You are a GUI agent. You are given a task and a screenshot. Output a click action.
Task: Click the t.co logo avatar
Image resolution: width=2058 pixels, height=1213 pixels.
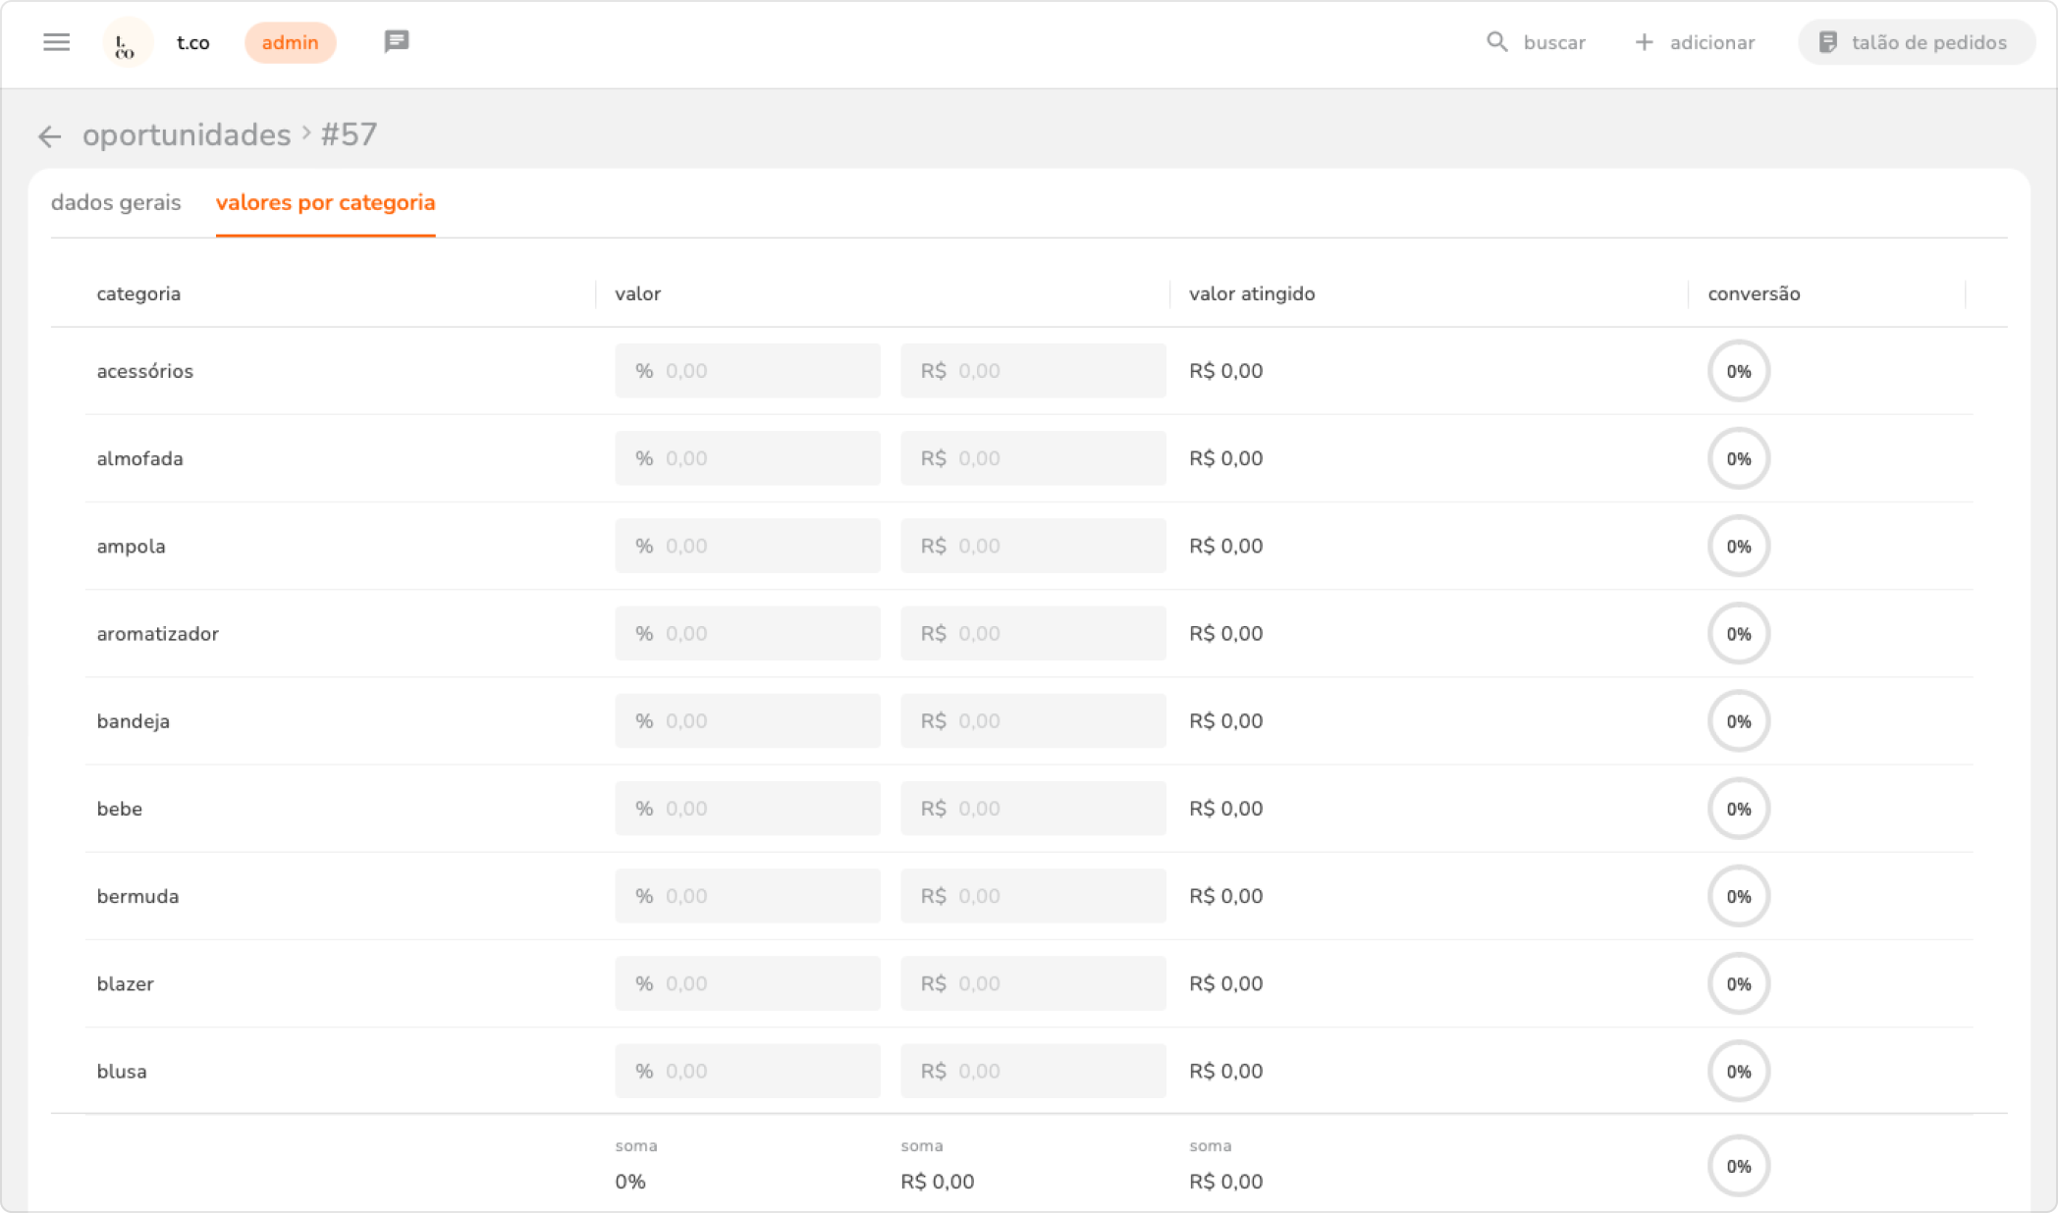127,43
